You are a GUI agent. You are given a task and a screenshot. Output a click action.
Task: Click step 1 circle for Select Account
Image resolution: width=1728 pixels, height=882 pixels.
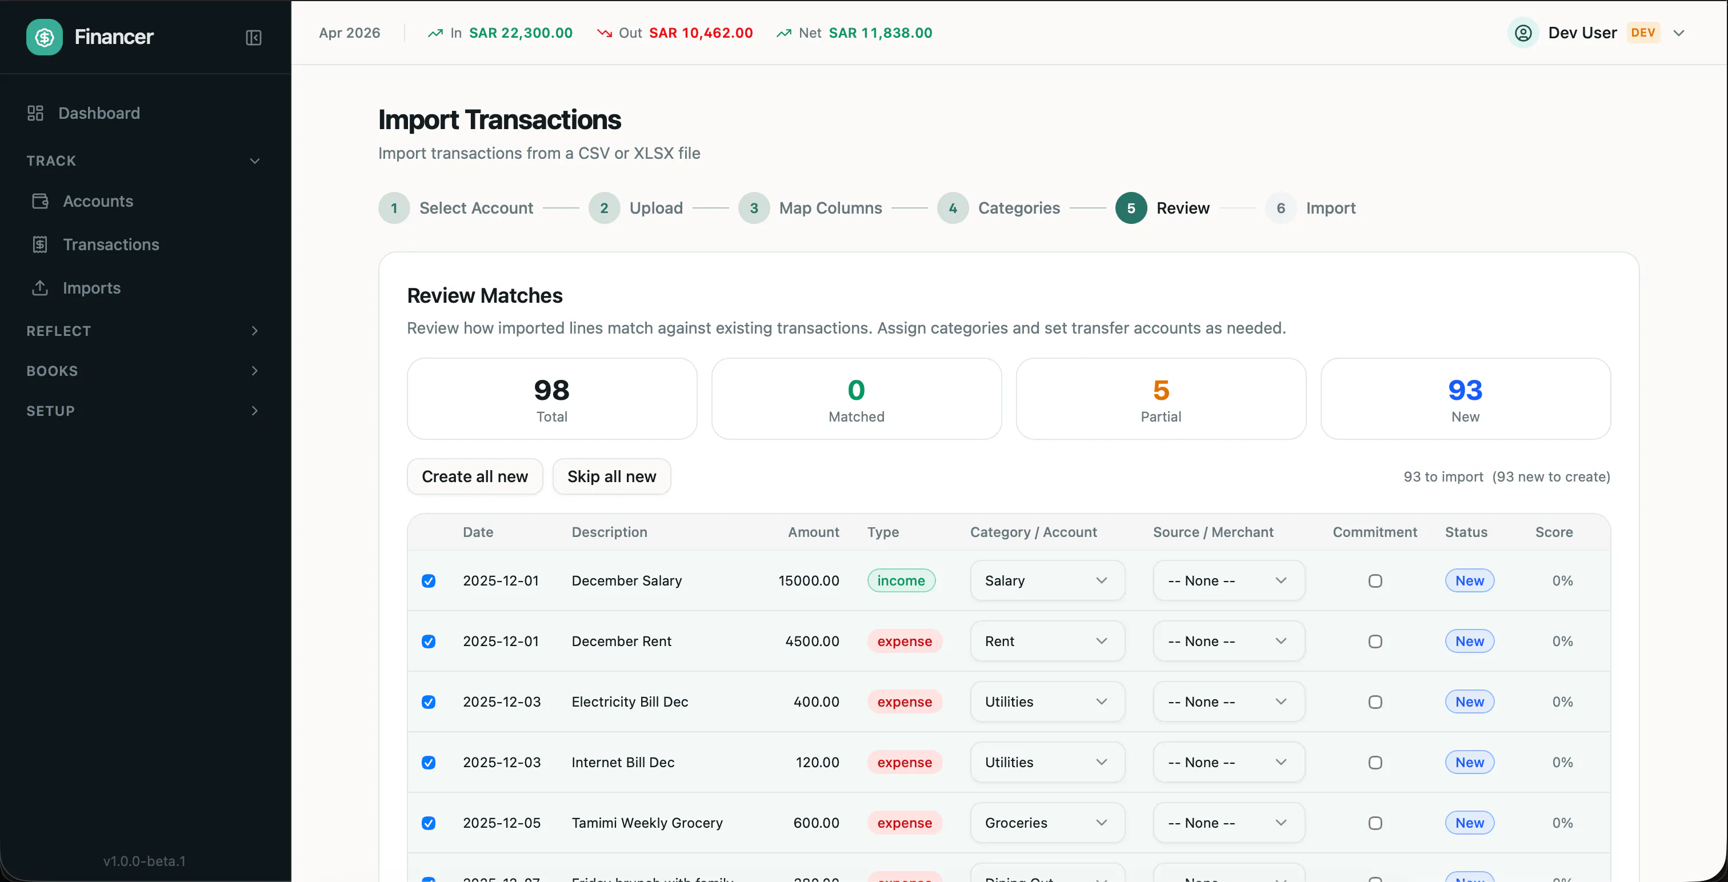394,208
